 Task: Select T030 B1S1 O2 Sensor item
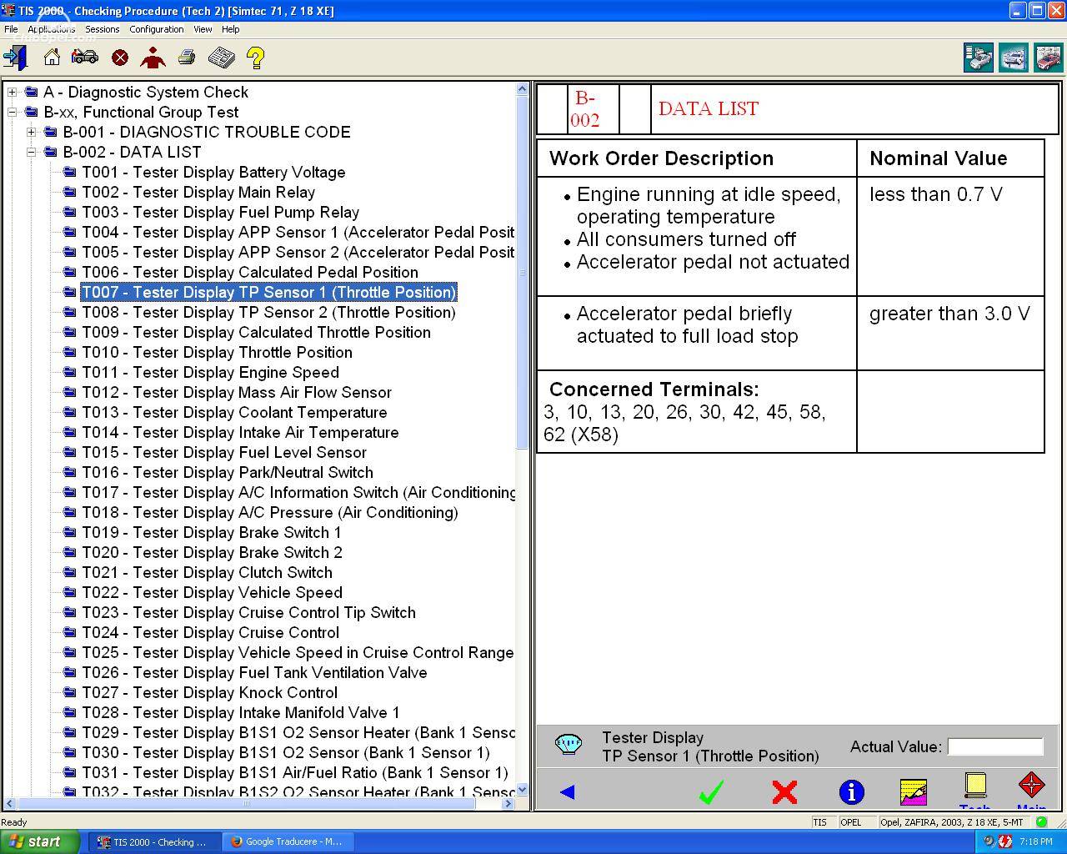tap(286, 752)
